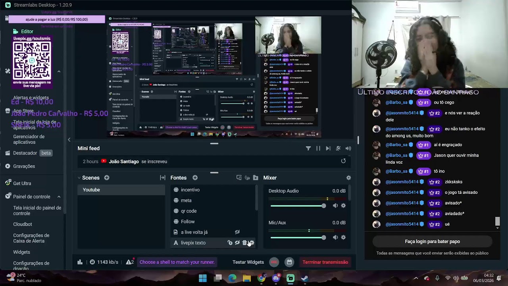This screenshot has width=508, height=286.
Task: Skip to next alert in Mini feed
Action: tap(328, 149)
